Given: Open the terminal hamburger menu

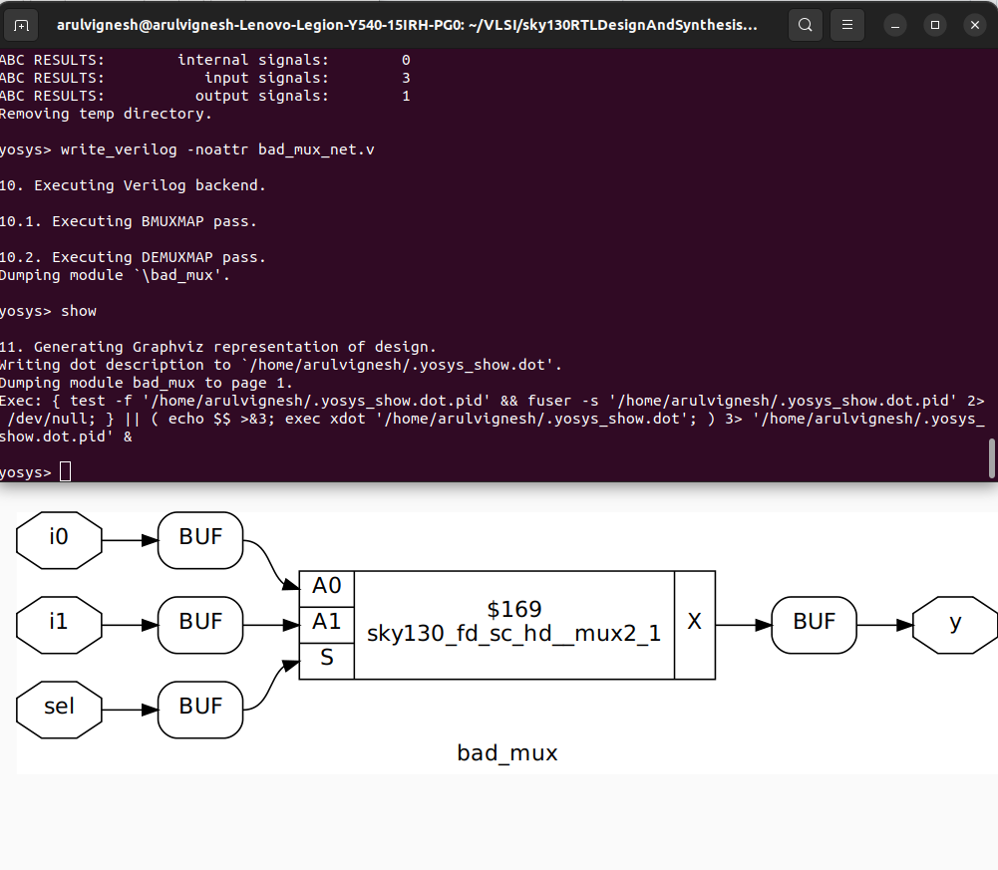Looking at the screenshot, I should 846,24.
